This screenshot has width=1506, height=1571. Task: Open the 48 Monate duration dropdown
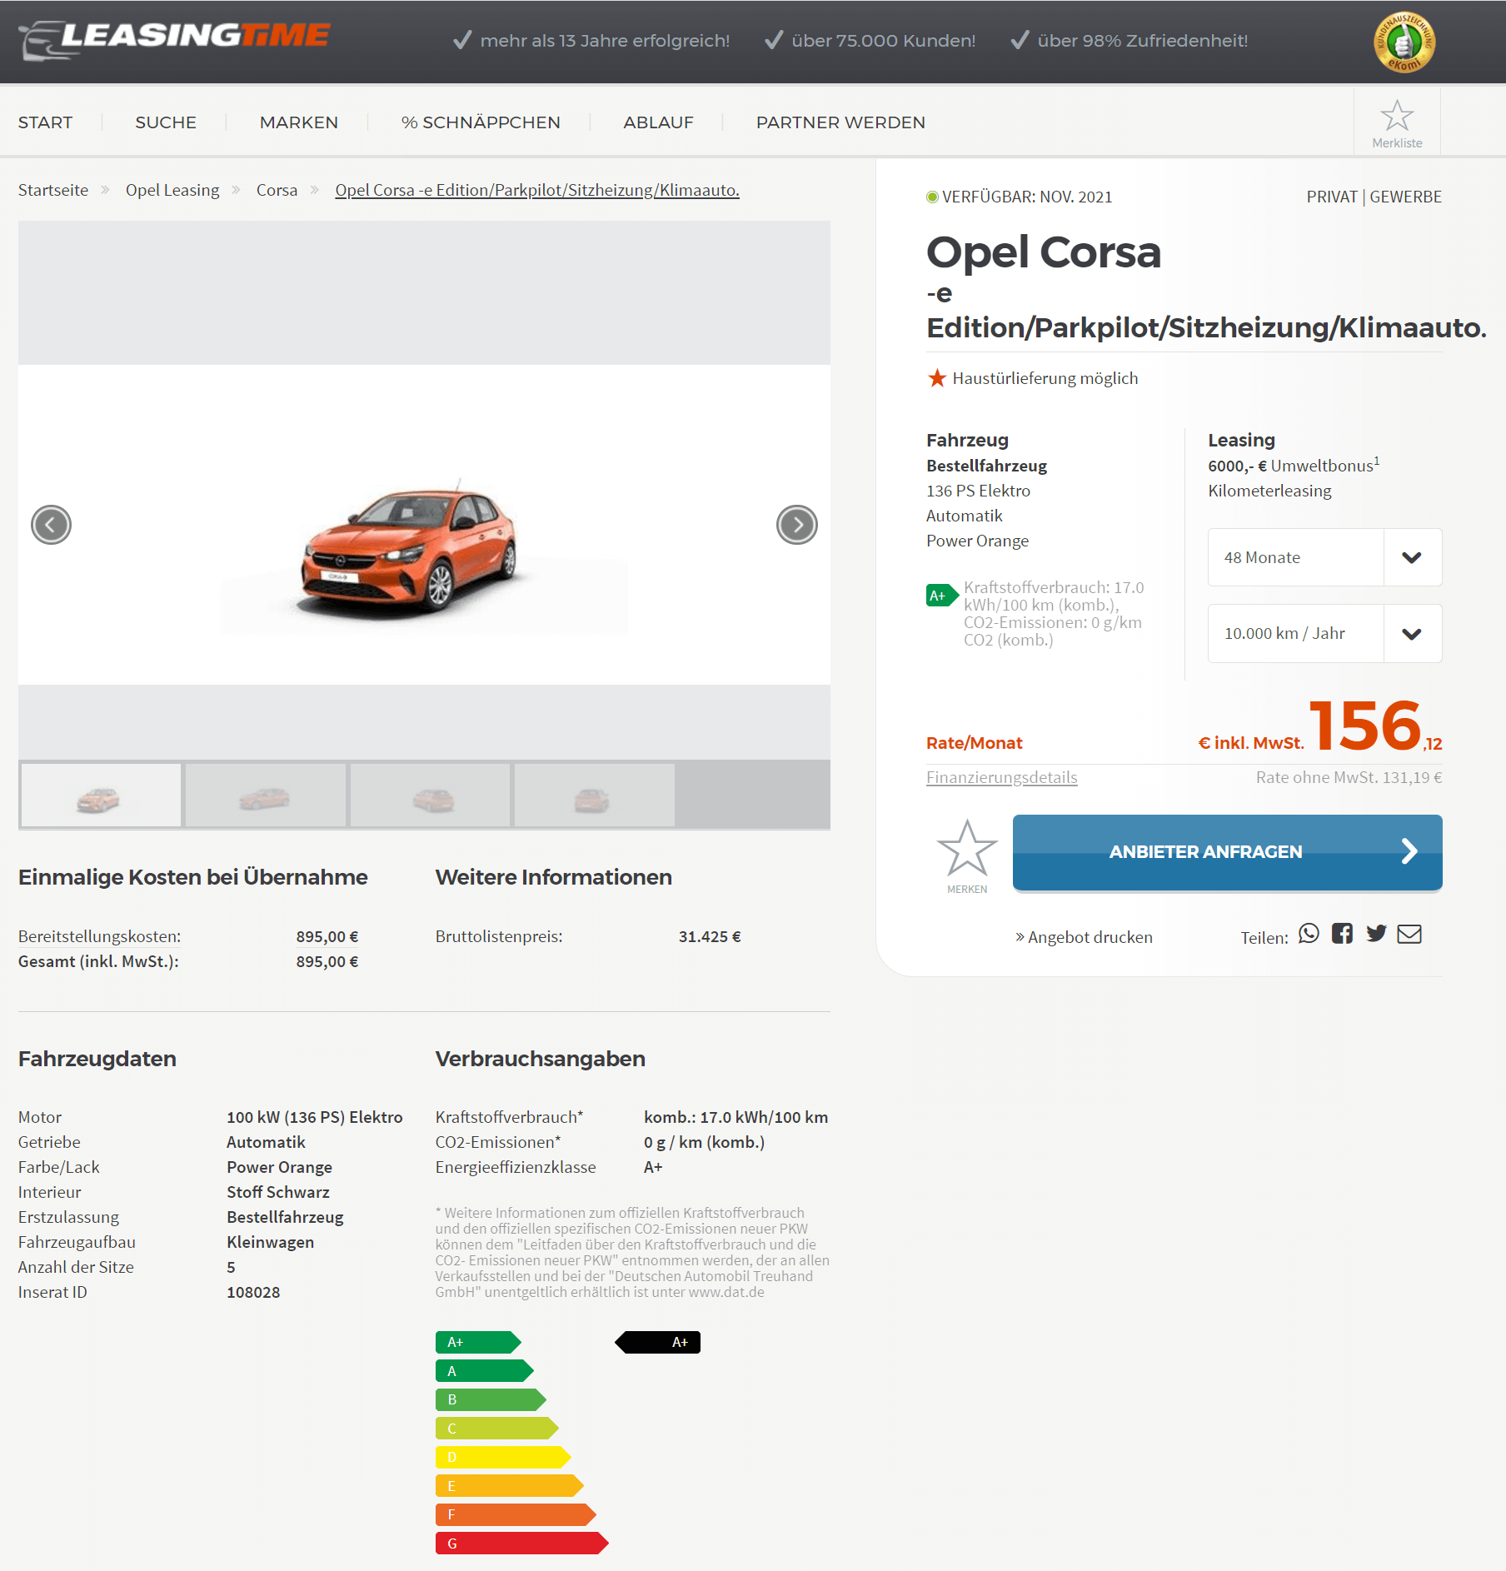coord(1324,557)
